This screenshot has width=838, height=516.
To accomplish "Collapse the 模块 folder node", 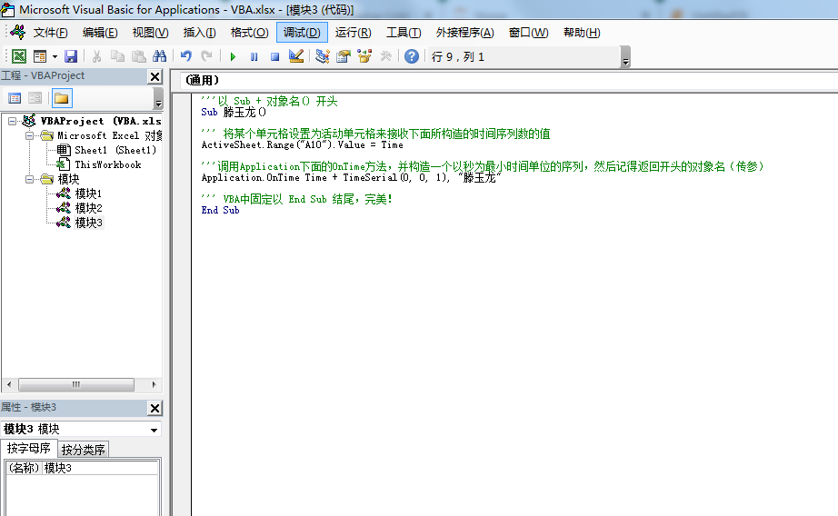I will [30, 179].
